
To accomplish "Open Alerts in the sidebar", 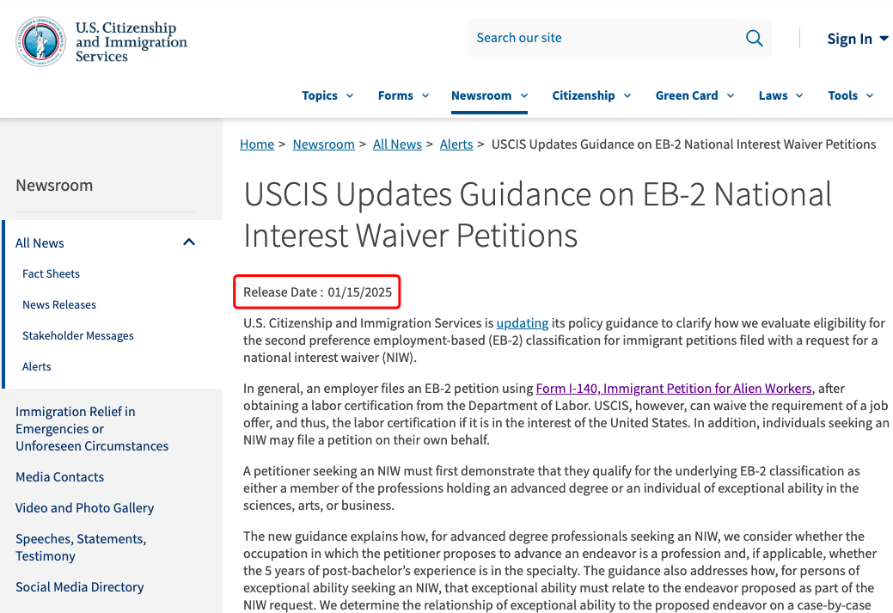I will coord(36,366).
